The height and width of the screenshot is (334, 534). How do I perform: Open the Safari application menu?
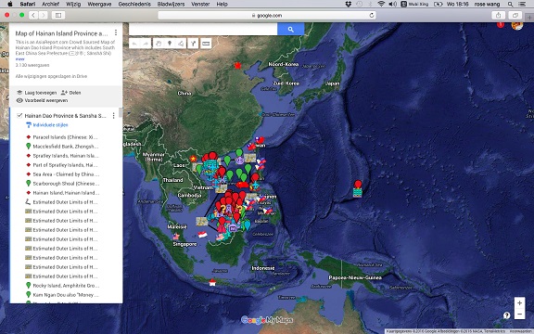pyautogui.click(x=27, y=4)
